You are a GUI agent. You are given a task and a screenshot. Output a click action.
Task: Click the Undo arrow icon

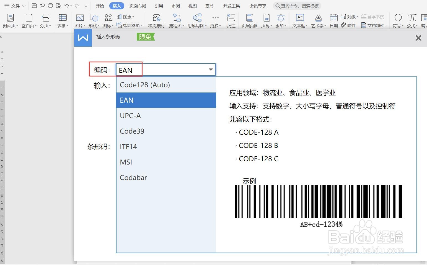click(66, 6)
